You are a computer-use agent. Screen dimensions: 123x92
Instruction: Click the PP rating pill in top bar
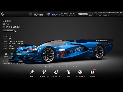[83, 14]
